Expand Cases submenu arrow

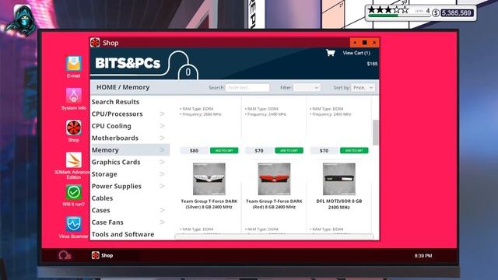click(x=162, y=210)
